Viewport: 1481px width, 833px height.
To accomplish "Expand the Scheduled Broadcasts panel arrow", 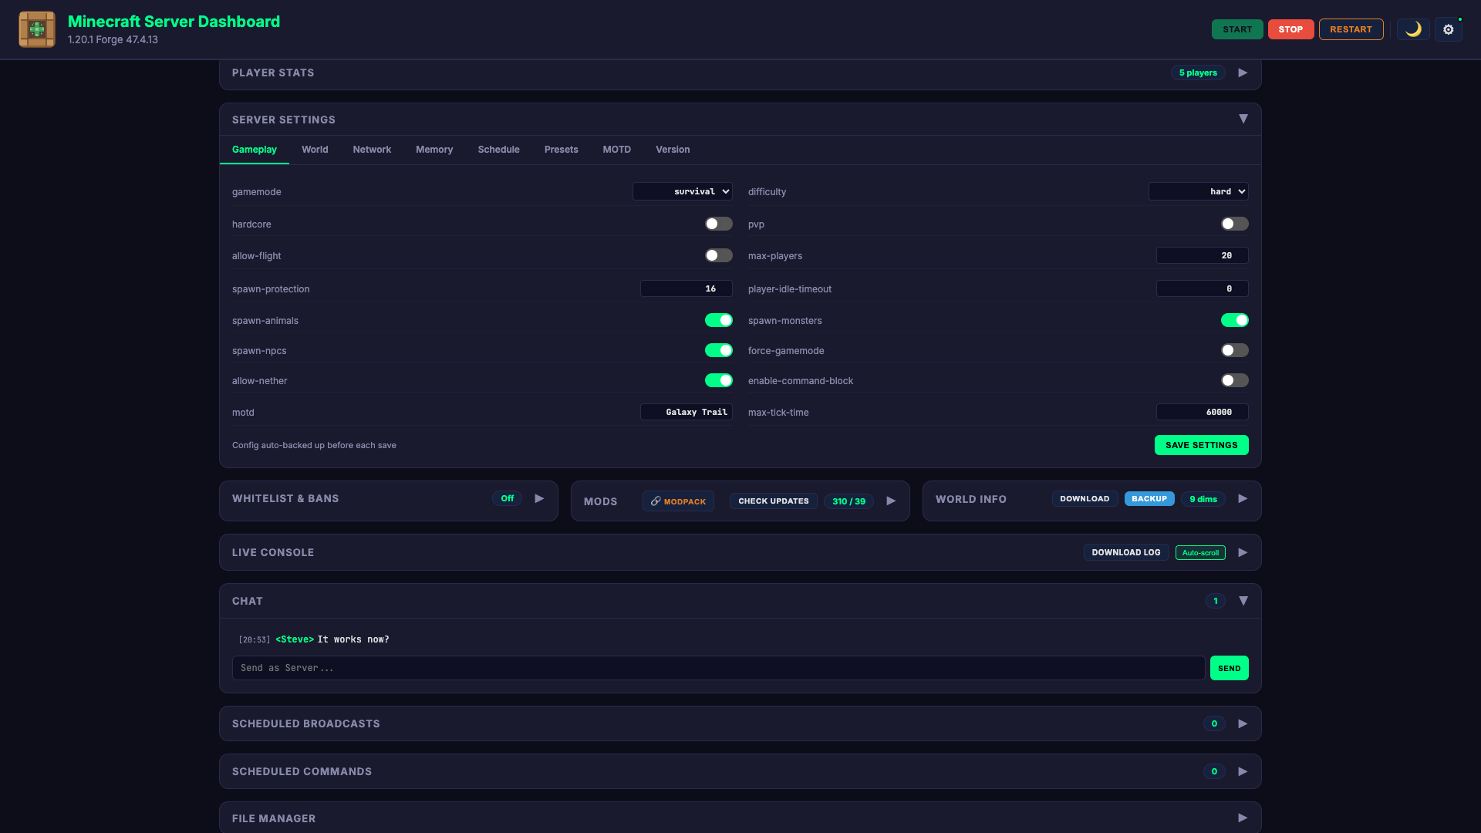I will pyautogui.click(x=1242, y=723).
